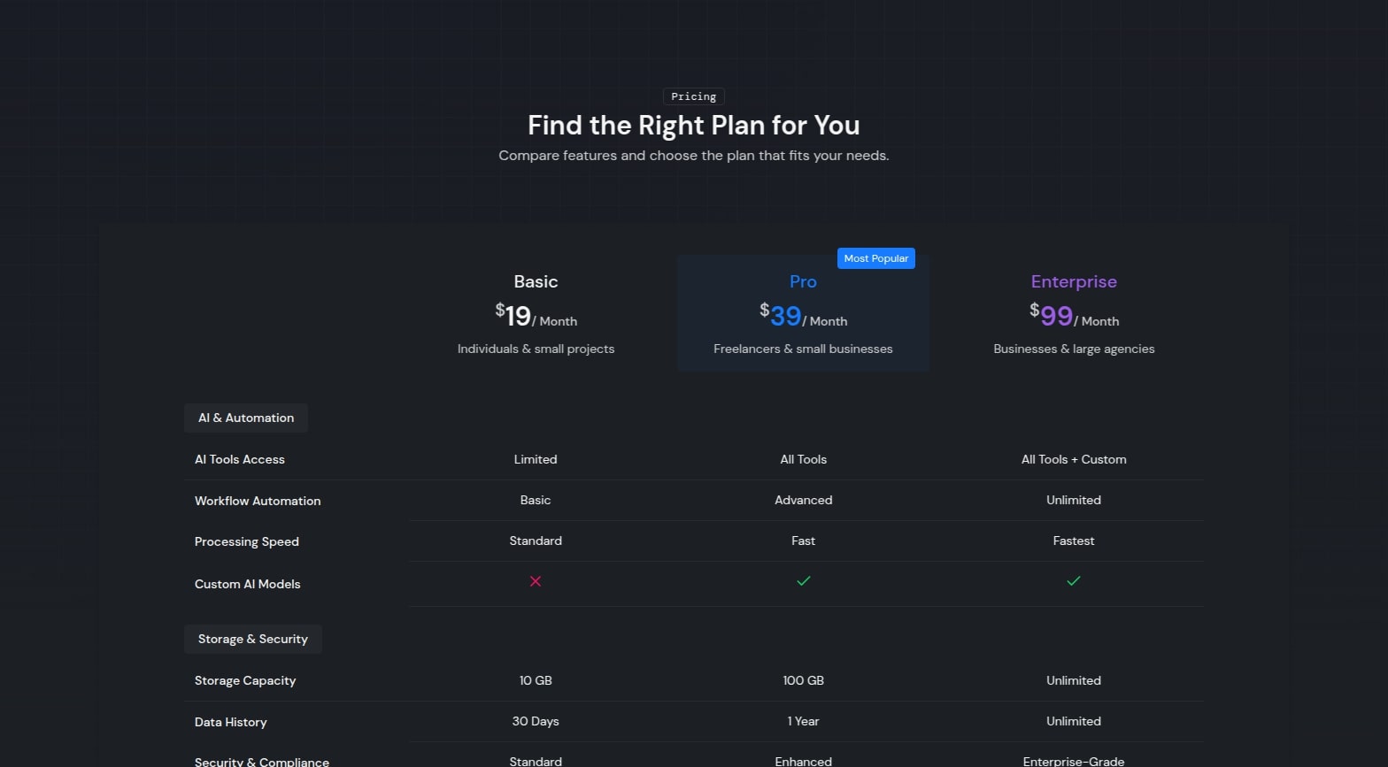The height and width of the screenshot is (767, 1388).
Task: Select the AI Tools Access row label
Action: coord(240,459)
